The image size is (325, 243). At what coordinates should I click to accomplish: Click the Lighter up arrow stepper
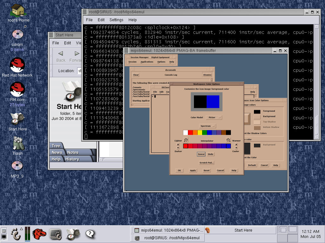tap(178, 144)
